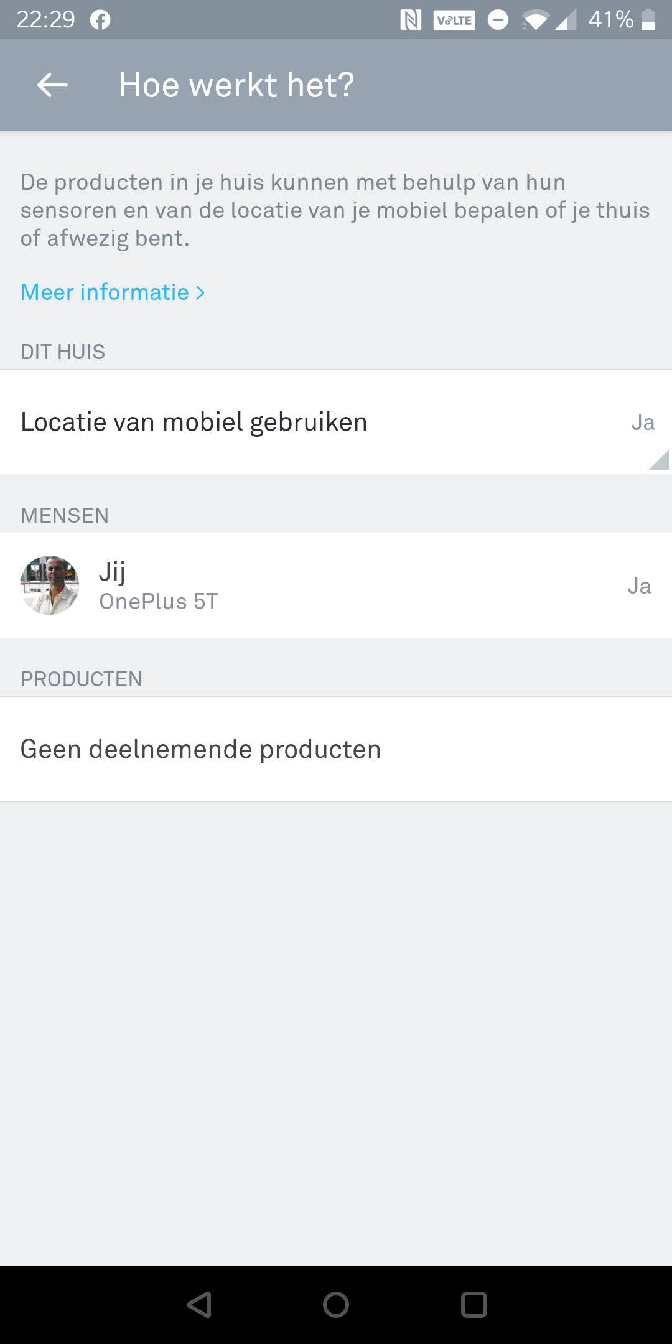This screenshot has width=672, height=1344.
Task: Tap the back arrow in header
Action: tap(52, 85)
